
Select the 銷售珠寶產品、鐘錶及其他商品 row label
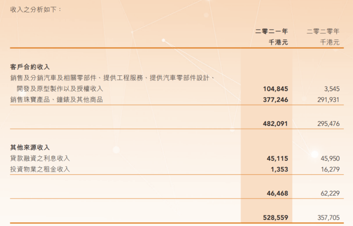tap(57, 100)
